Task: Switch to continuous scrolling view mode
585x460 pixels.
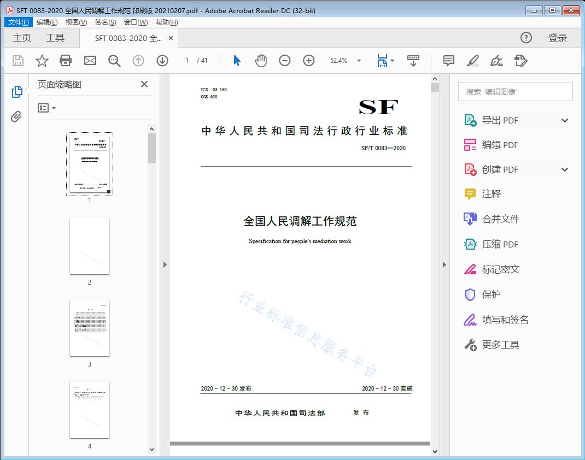Action: [x=413, y=61]
